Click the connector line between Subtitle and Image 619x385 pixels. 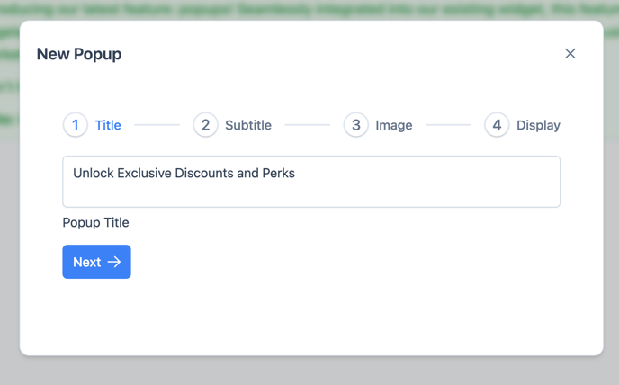308,125
